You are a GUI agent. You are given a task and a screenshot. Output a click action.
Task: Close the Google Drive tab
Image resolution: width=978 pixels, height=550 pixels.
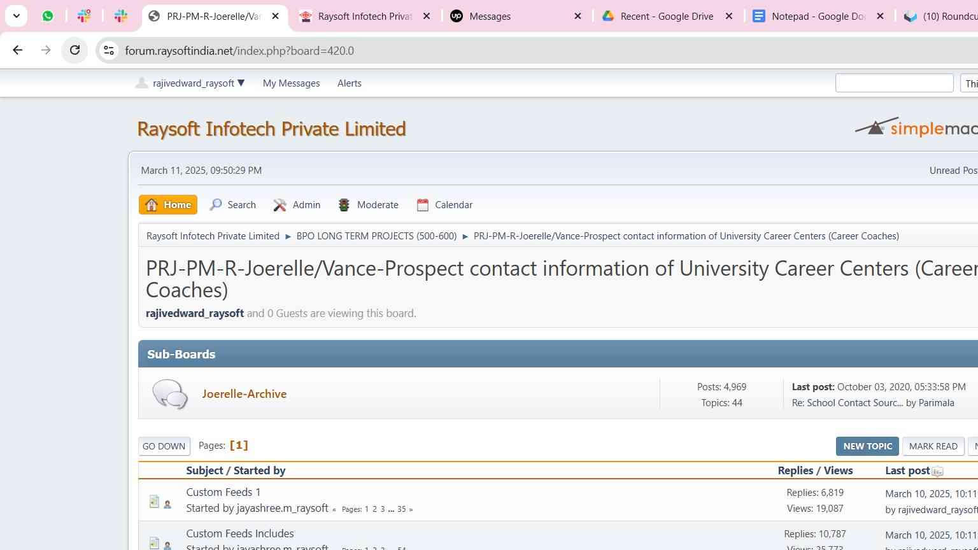(729, 16)
